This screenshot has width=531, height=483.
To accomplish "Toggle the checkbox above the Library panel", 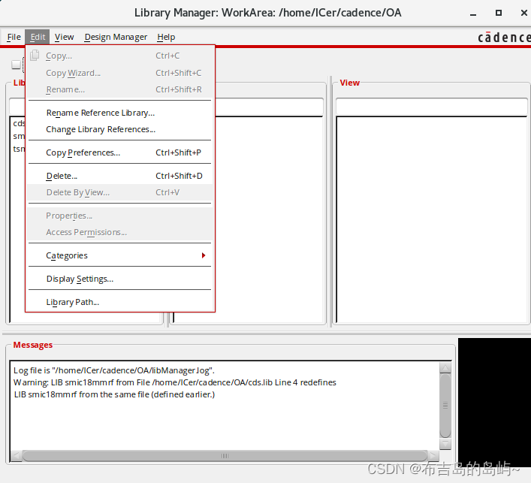I will point(16,65).
